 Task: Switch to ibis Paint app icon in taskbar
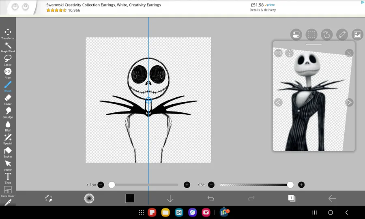click(x=224, y=212)
